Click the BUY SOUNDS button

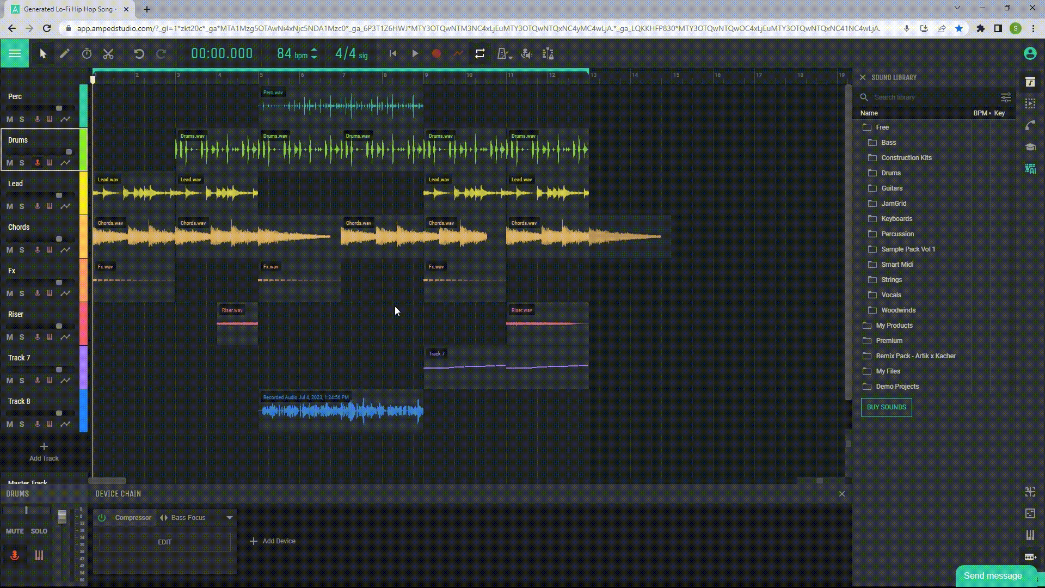[x=887, y=407]
